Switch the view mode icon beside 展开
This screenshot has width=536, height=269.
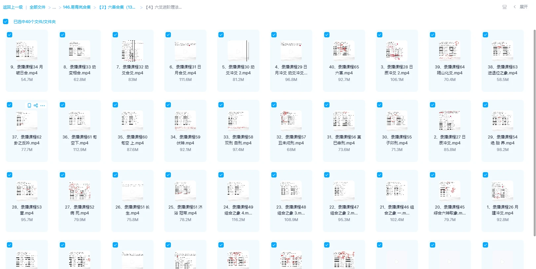click(x=505, y=7)
